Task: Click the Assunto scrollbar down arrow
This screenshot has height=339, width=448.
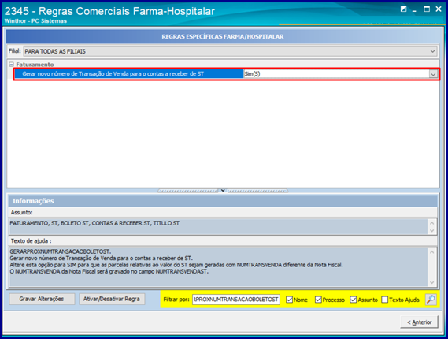Action: [x=431, y=230]
